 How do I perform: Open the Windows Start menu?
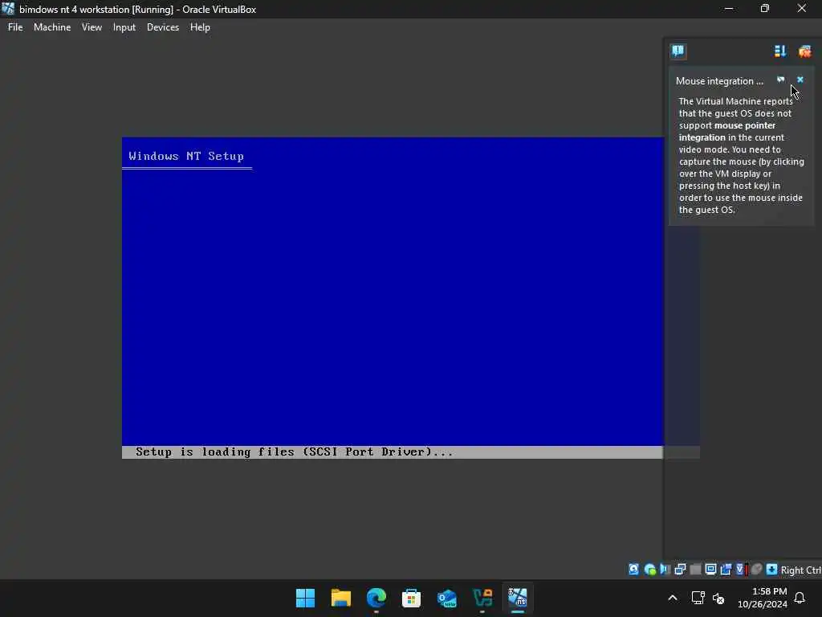pyautogui.click(x=305, y=598)
